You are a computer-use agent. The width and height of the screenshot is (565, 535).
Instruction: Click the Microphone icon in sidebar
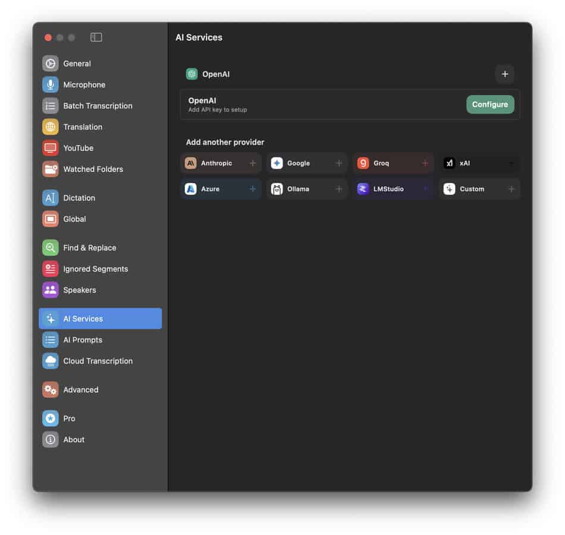[x=51, y=85]
